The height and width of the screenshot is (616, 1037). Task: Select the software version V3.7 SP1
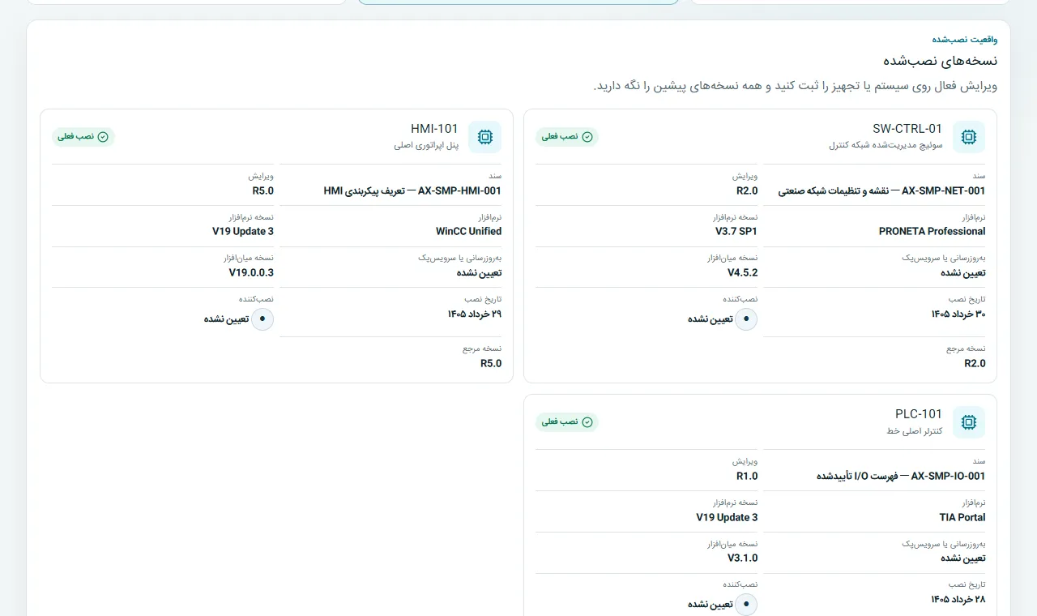[x=736, y=232]
